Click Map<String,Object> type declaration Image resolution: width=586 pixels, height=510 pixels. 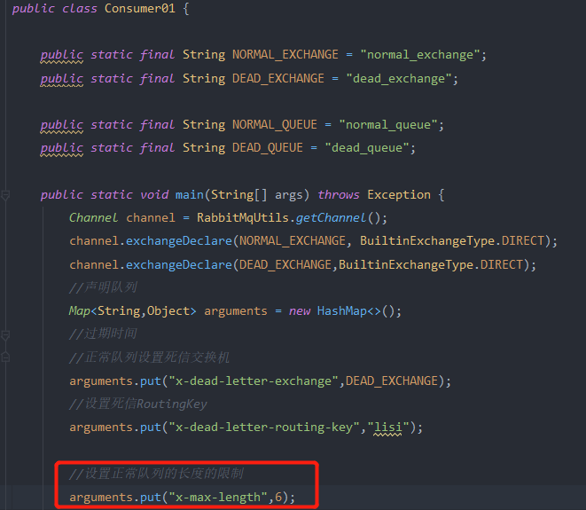pyautogui.click(x=132, y=310)
